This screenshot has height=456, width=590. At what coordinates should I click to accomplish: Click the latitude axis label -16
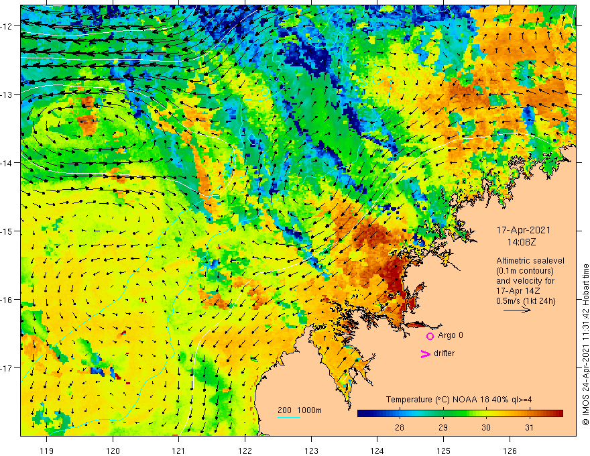(7, 300)
